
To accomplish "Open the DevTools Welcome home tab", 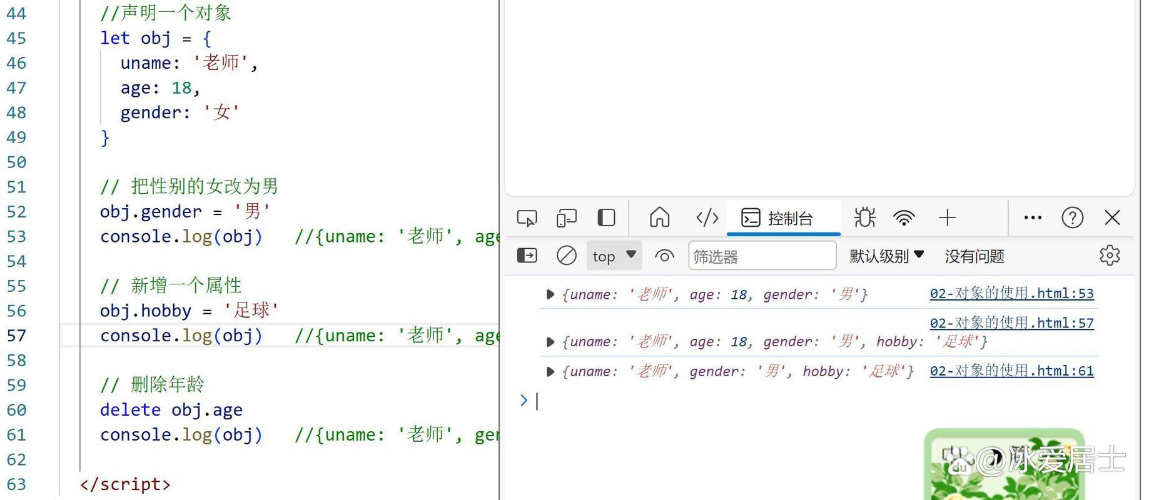I will tap(659, 217).
